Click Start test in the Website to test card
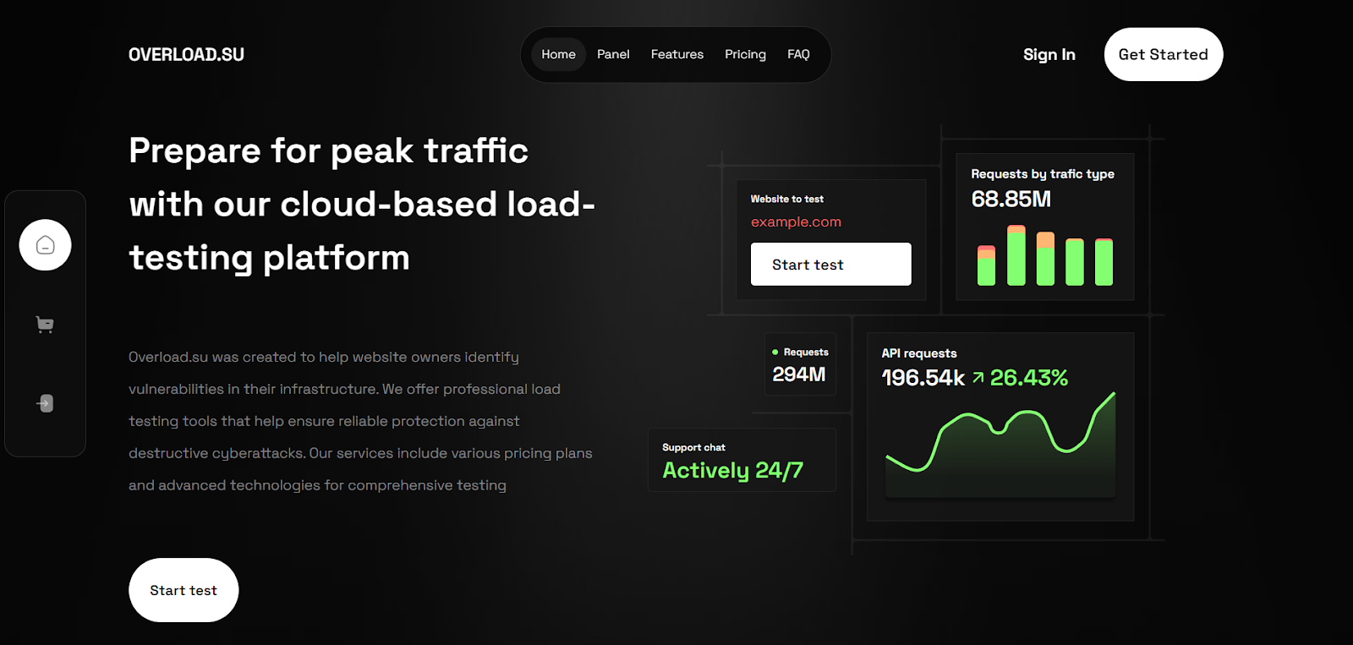The image size is (1353, 645). tap(831, 264)
